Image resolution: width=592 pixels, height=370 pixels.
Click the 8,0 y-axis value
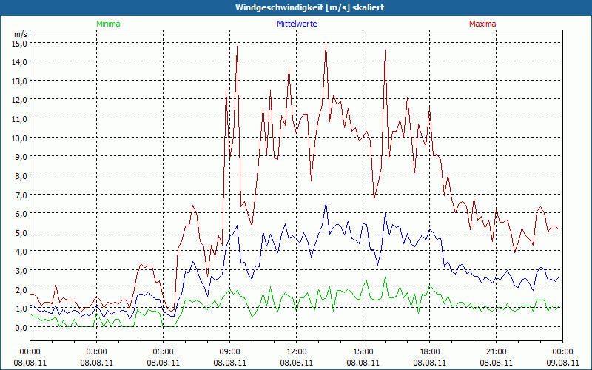[x=21, y=176]
